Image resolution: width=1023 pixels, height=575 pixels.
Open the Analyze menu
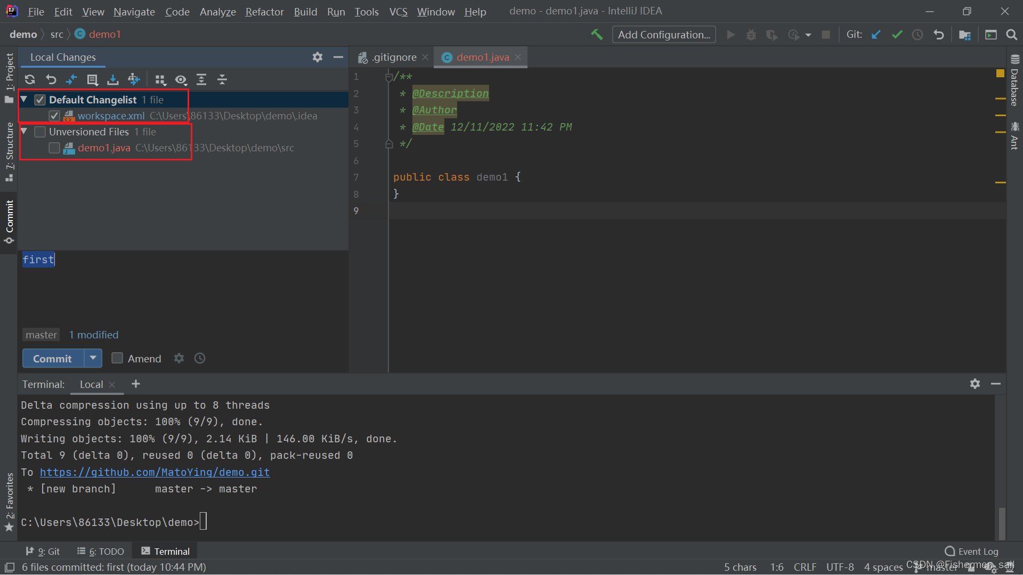click(x=217, y=11)
